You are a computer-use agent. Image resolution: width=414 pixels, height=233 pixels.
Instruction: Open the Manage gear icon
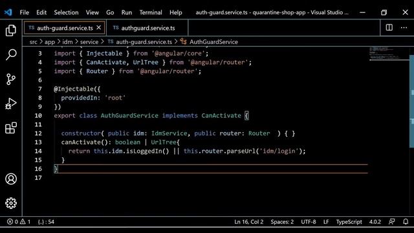coord(11,203)
